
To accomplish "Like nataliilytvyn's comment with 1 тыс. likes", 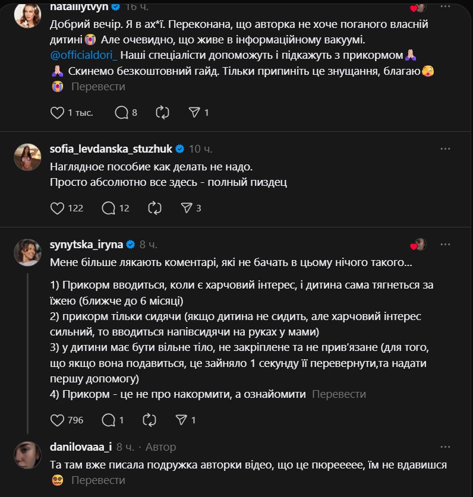I will 58,112.
